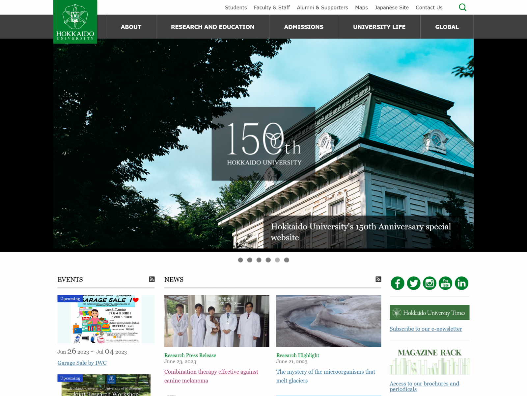Select the fifth highlighted carousel dot

[x=277, y=260]
